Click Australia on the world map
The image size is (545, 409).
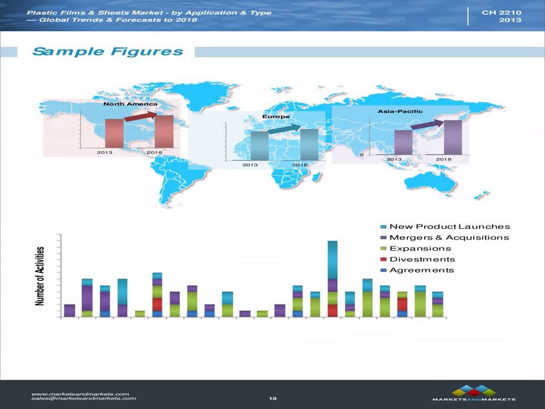pyautogui.click(x=431, y=182)
